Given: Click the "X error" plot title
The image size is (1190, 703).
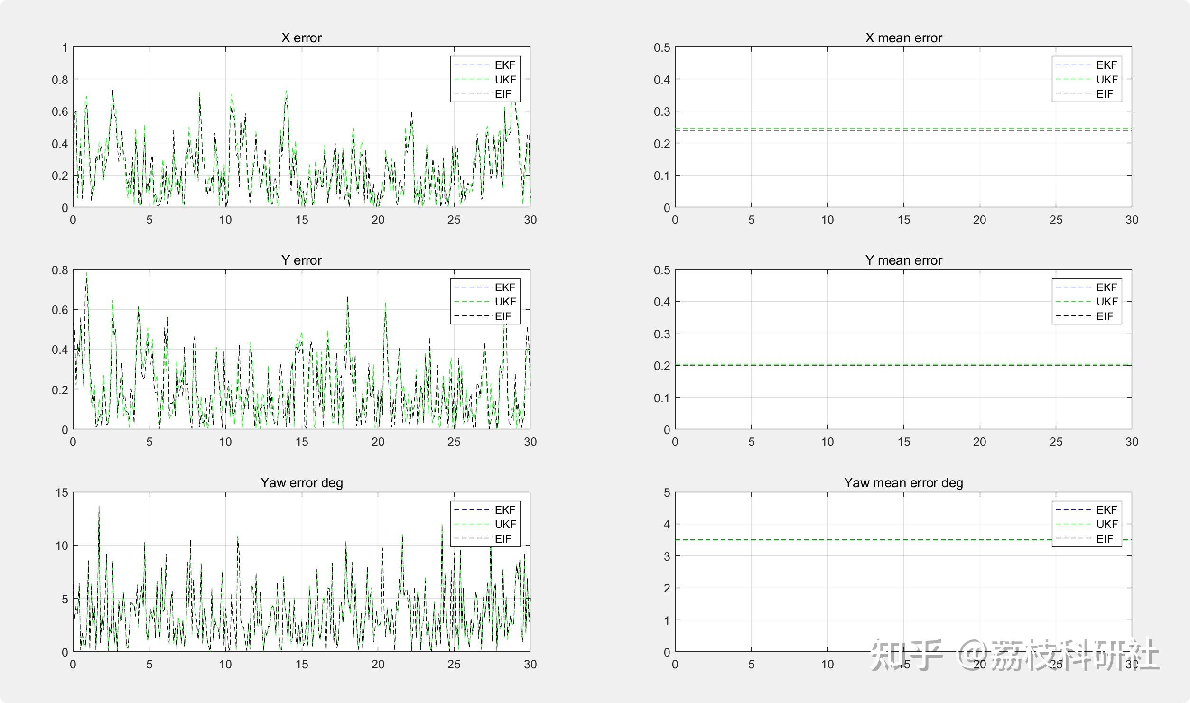Looking at the screenshot, I should coord(301,38).
